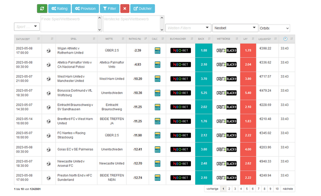Go to page 10

(x=277, y=189)
